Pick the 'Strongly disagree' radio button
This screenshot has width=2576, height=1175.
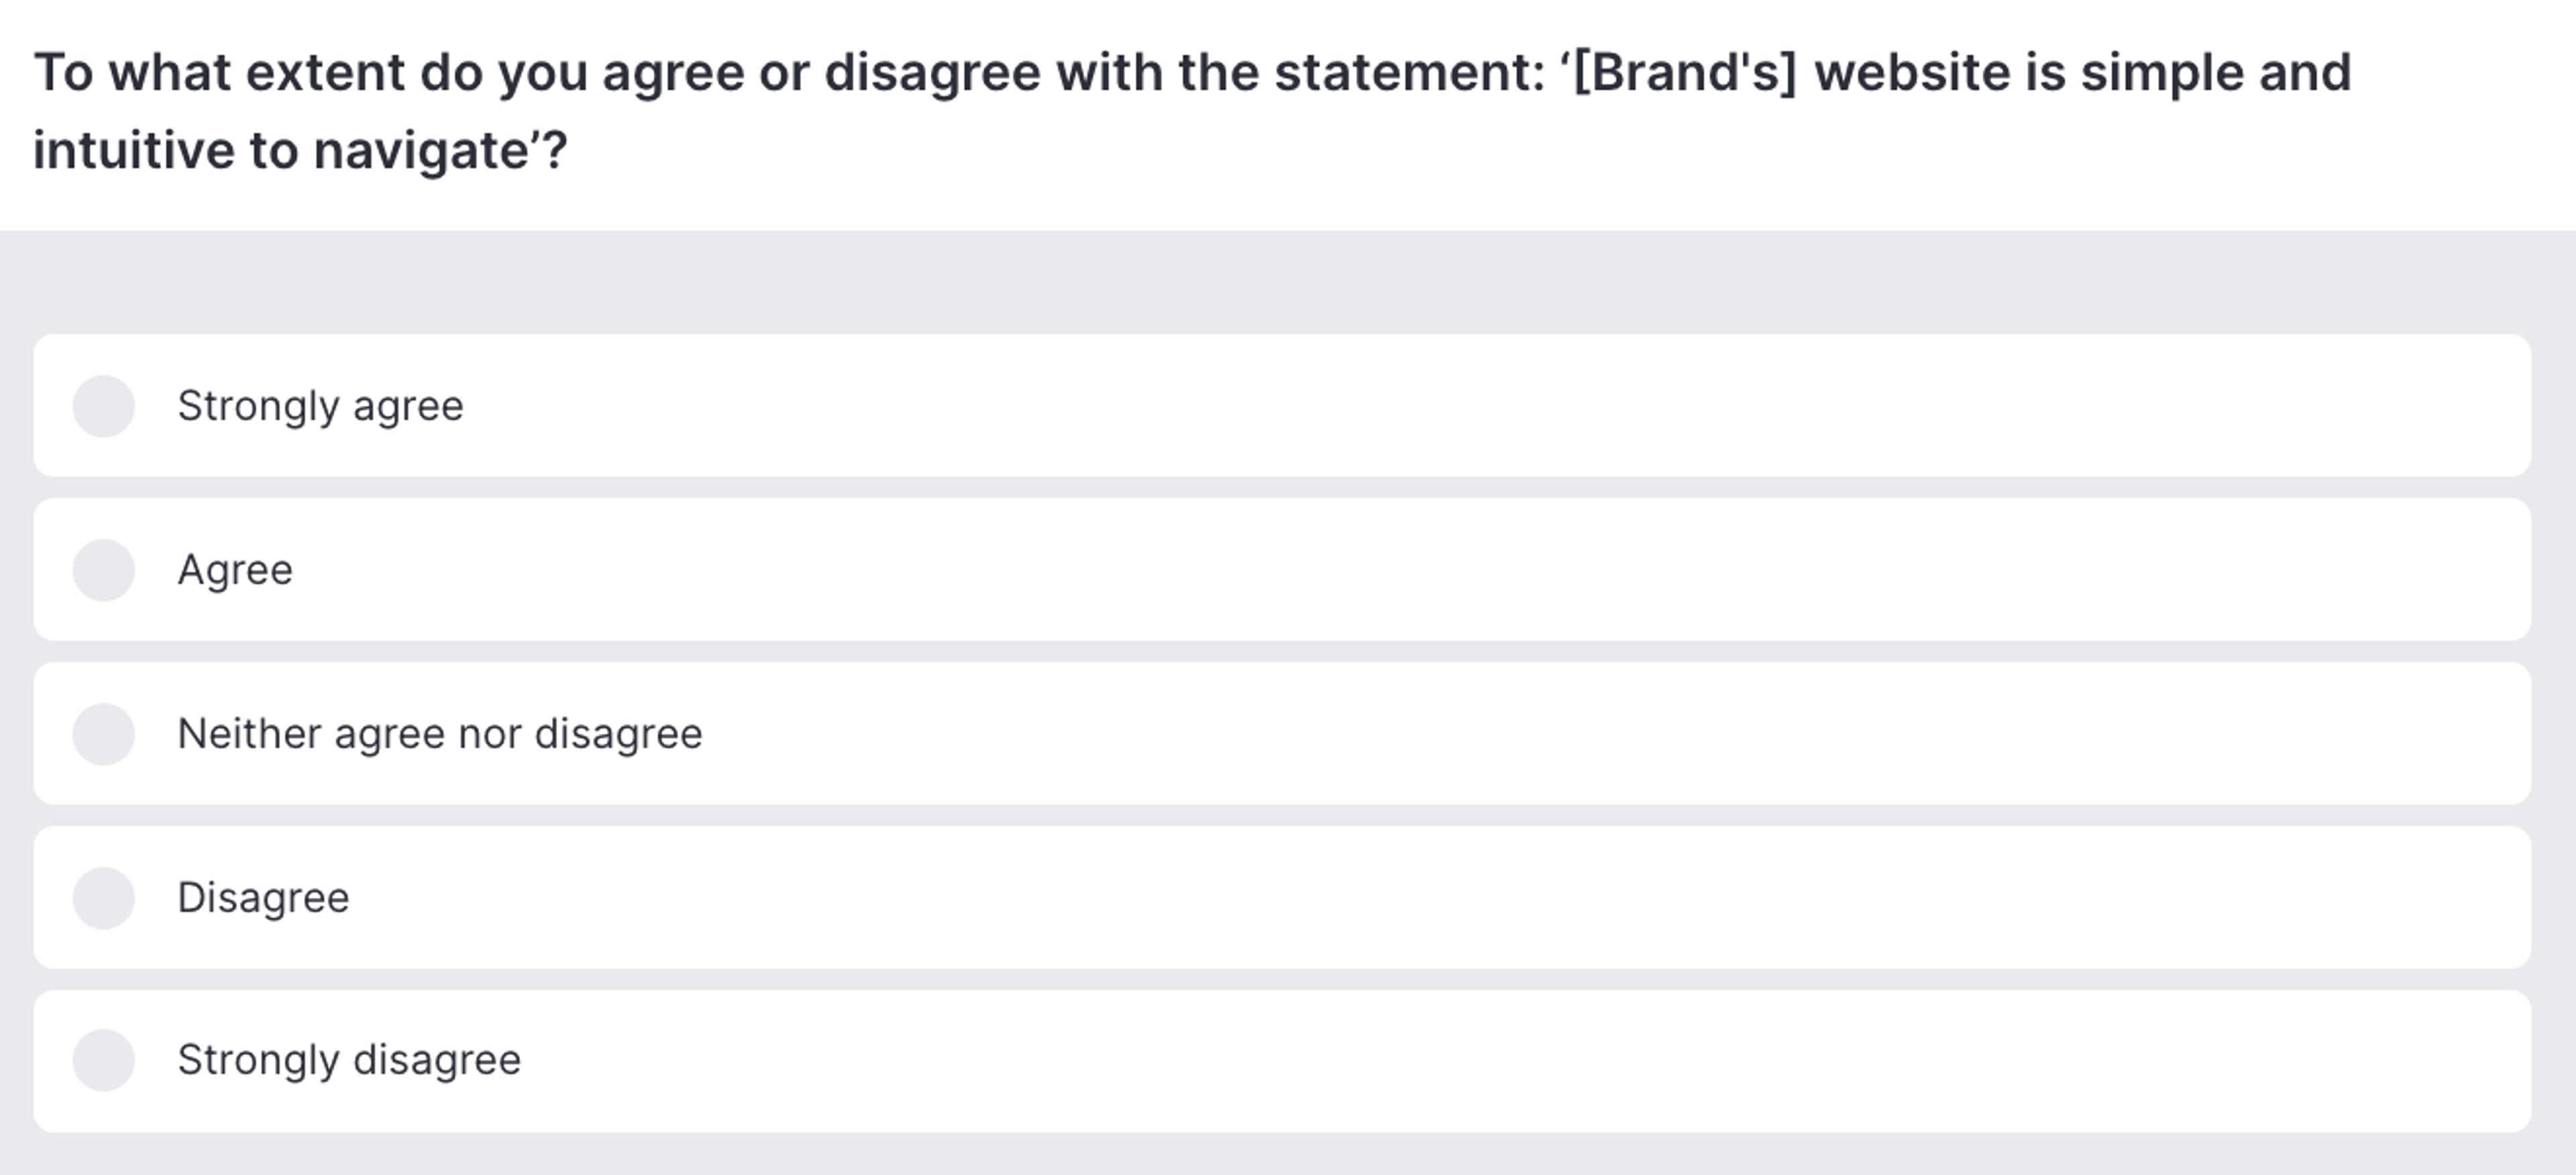pyautogui.click(x=103, y=1060)
